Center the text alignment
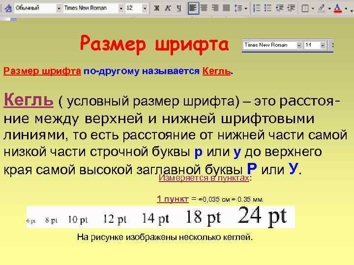The height and width of the screenshot is (265, 354). click(x=204, y=8)
